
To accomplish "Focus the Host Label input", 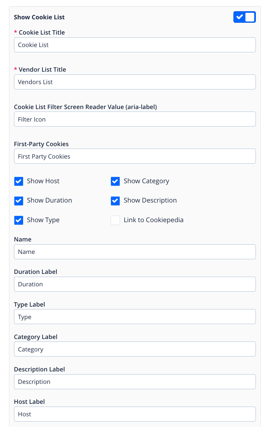I will click(135, 414).
